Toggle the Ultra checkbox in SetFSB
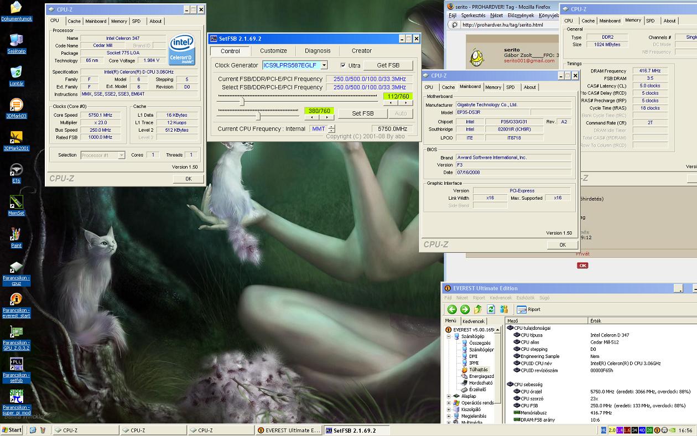This screenshot has width=697, height=436. pyautogui.click(x=344, y=65)
